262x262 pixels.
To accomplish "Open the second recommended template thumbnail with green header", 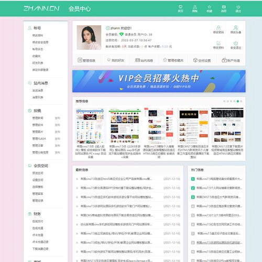I will click(x=125, y=126).
